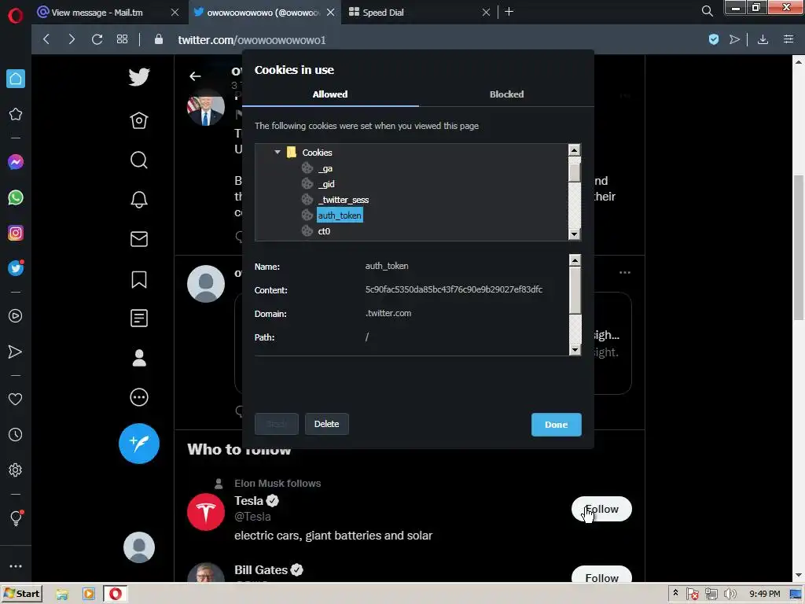Open Twitter Home navigation icon
Screen dimensions: 805x604
pos(138,120)
